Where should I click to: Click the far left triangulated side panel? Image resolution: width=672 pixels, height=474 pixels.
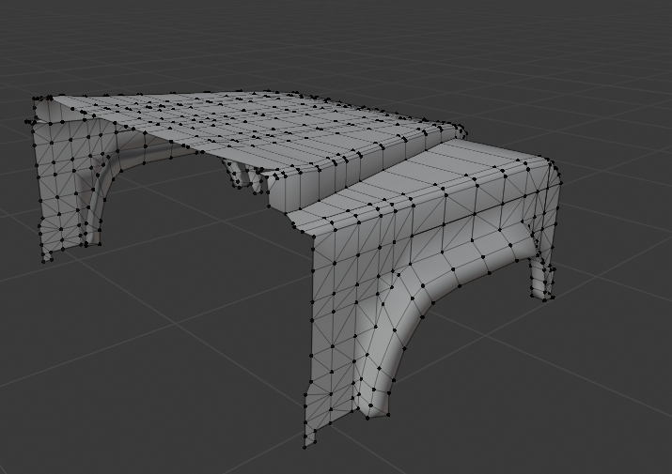(x=64, y=184)
